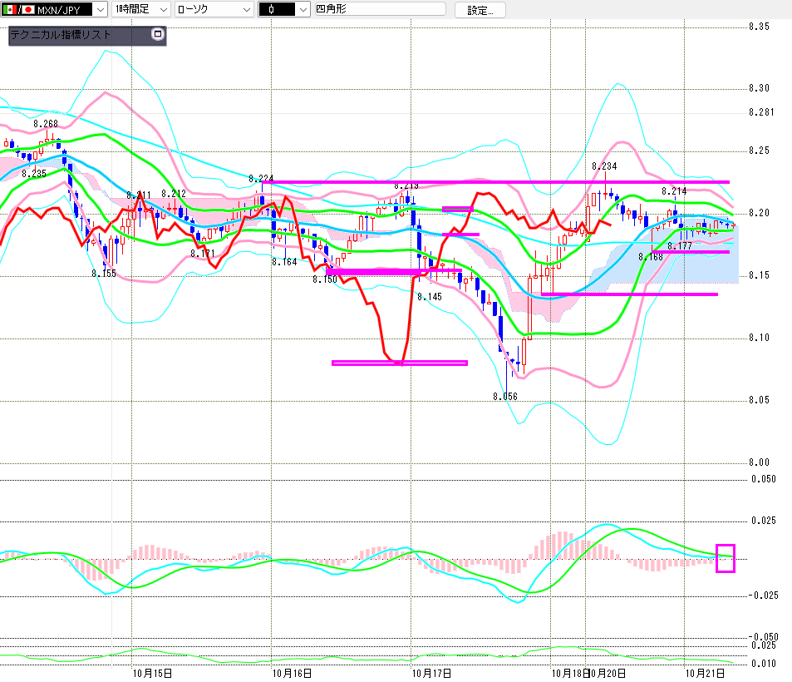The image size is (792, 682).
Task: Click the 8.056 low price label
Action: [x=504, y=397]
